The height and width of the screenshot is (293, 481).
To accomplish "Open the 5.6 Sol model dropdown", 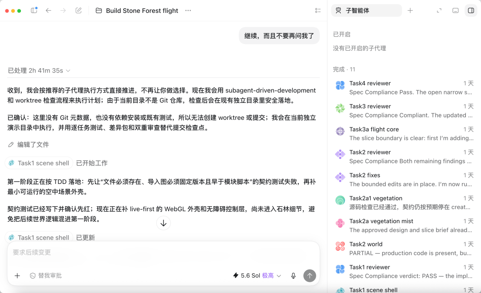I will click(x=257, y=276).
